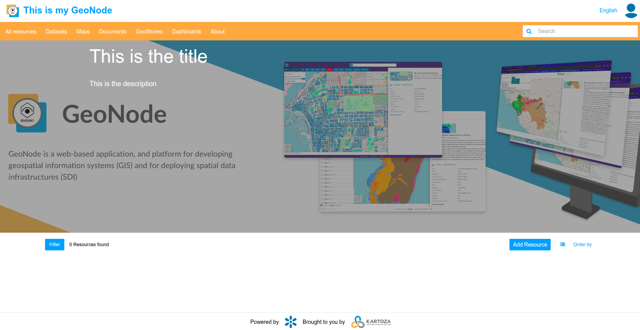Click the This is my GeoNode title link
This screenshot has height=330, width=640.
click(68, 10)
